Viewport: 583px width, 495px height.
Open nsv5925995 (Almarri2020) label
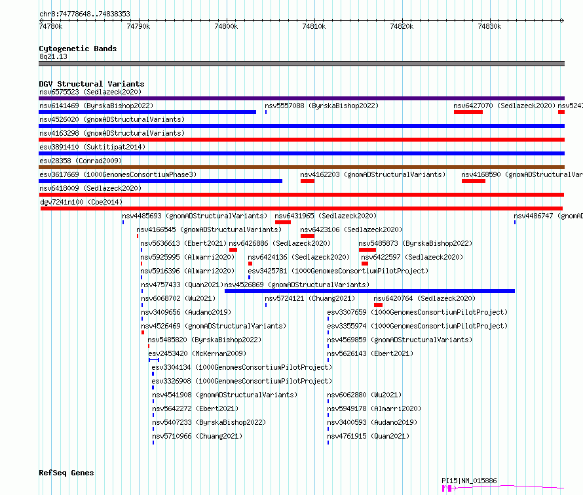(188, 257)
